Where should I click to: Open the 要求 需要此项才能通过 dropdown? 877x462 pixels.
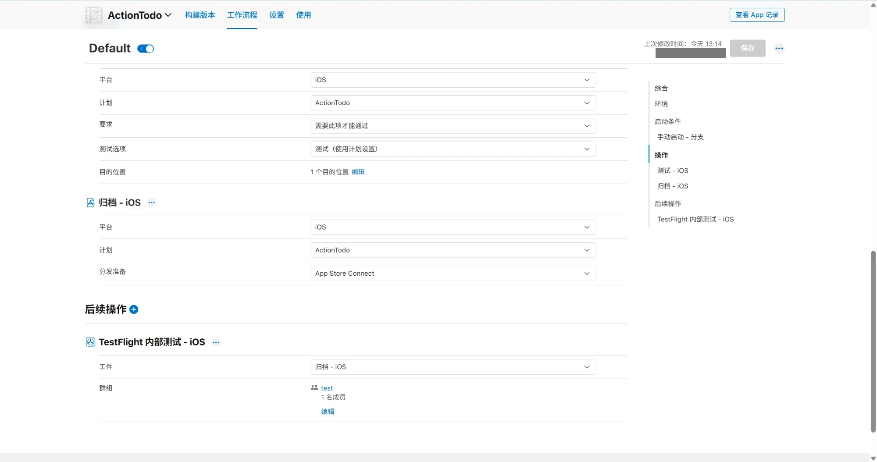click(453, 126)
